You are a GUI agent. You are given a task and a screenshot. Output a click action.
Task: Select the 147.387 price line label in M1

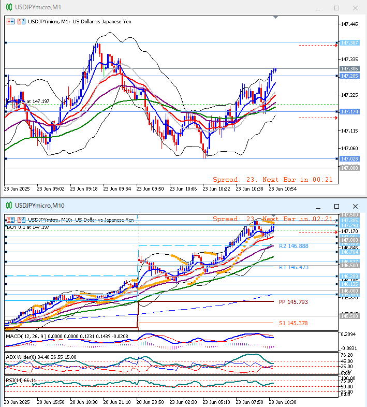point(349,42)
